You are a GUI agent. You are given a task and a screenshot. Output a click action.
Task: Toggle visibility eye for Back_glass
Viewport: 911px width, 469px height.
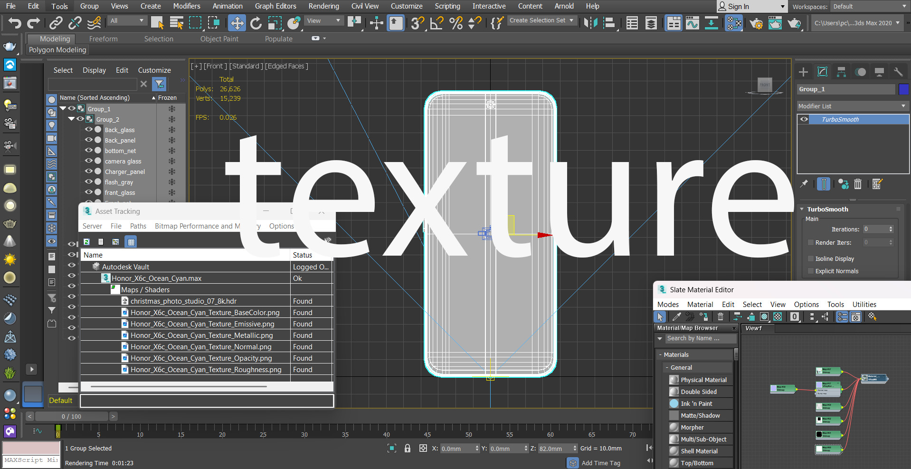[89, 129]
